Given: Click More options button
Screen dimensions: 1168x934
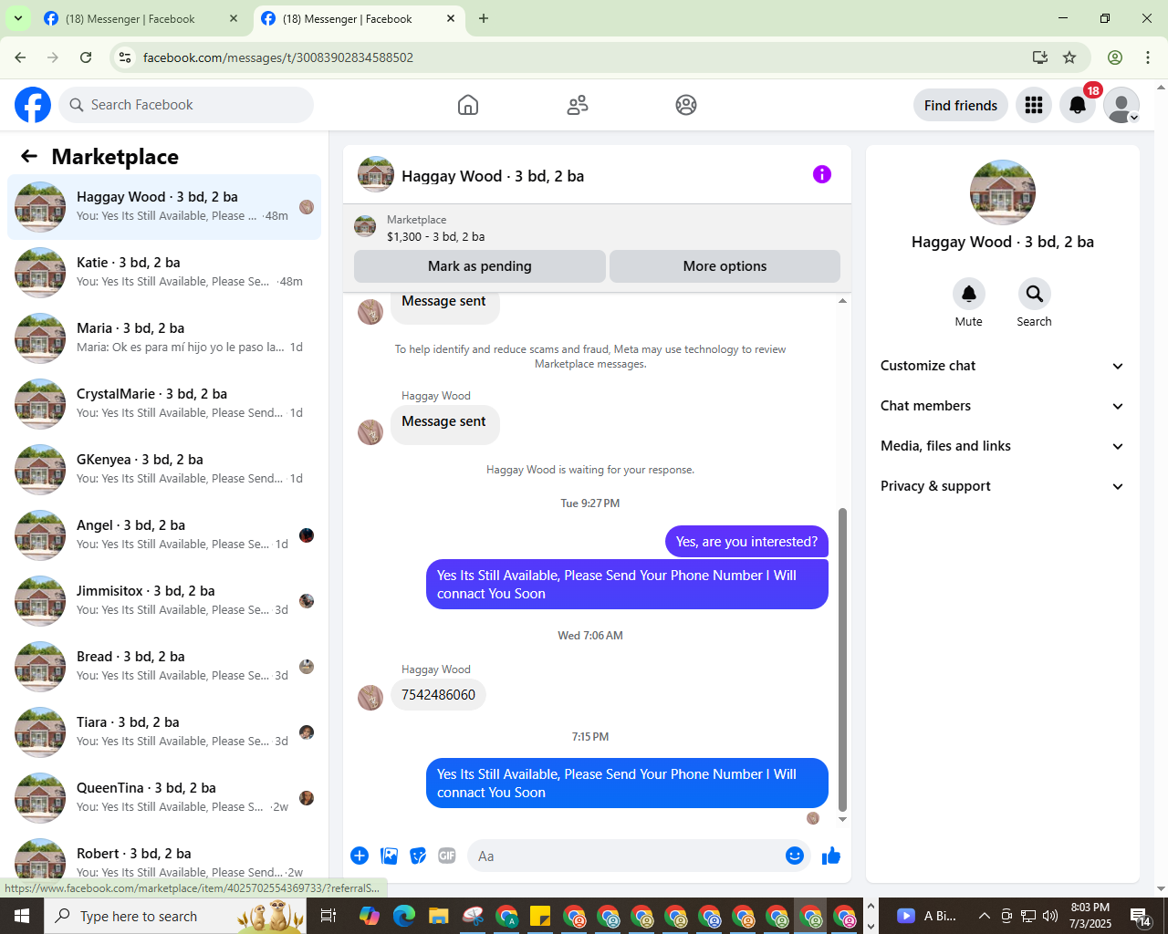Looking at the screenshot, I should coord(725,266).
